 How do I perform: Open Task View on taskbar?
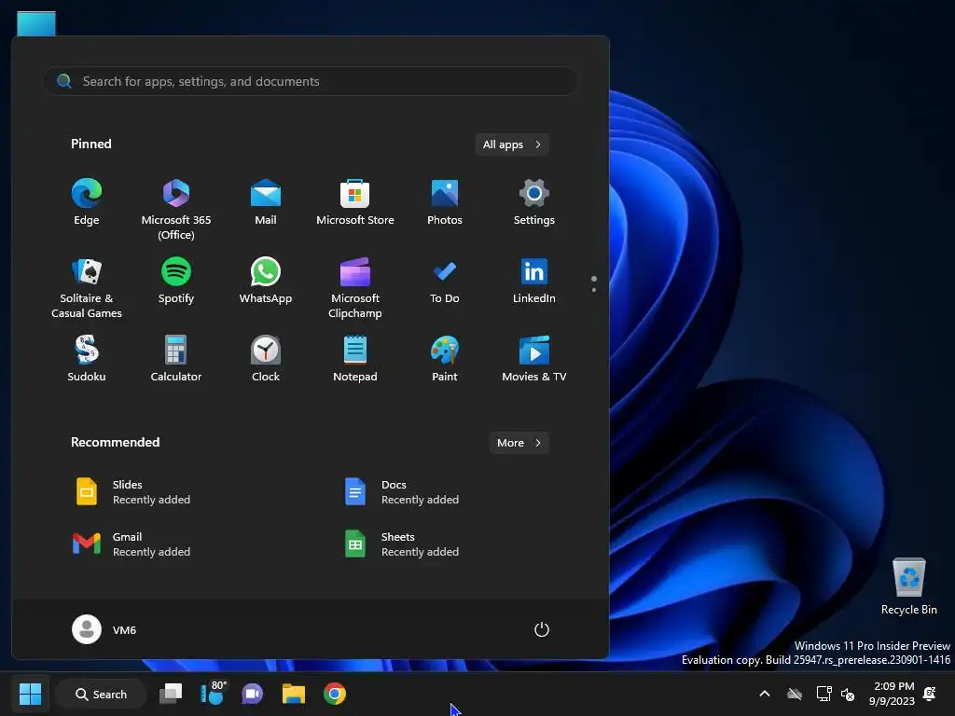tap(171, 694)
